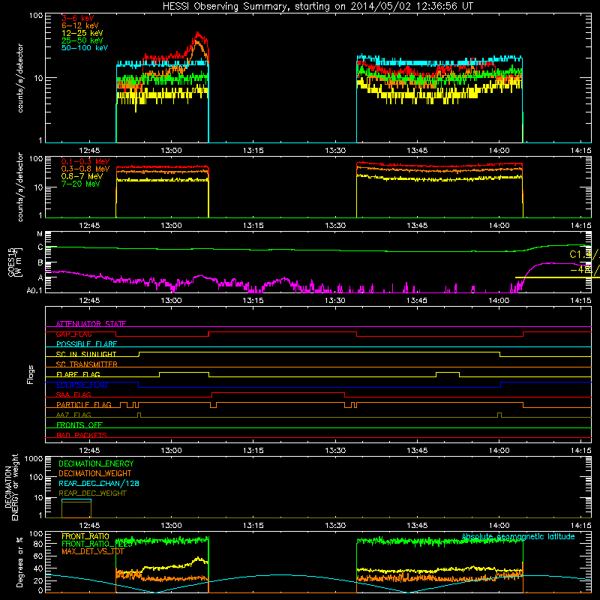The height and width of the screenshot is (600, 600).
Task: Select the 50-100 keV legend label
Action: tap(84, 48)
